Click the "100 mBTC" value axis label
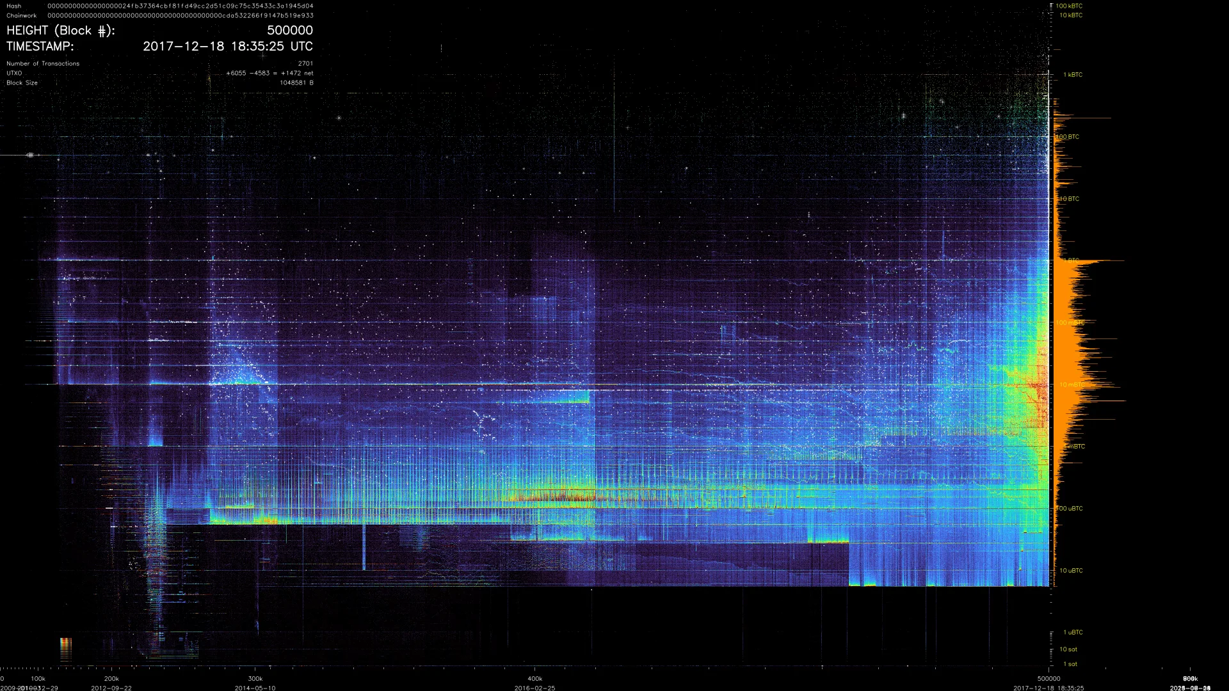The width and height of the screenshot is (1229, 691). coord(1069,322)
